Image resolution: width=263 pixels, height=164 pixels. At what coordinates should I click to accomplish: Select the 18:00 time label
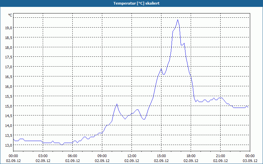pos(191,156)
